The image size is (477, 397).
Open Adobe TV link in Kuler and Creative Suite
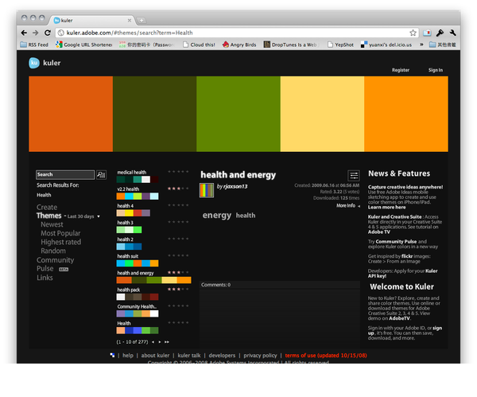pyautogui.click(x=378, y=232)
